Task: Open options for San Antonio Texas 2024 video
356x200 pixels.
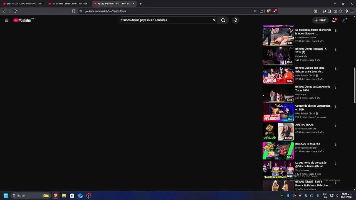Action: [336, 87]
